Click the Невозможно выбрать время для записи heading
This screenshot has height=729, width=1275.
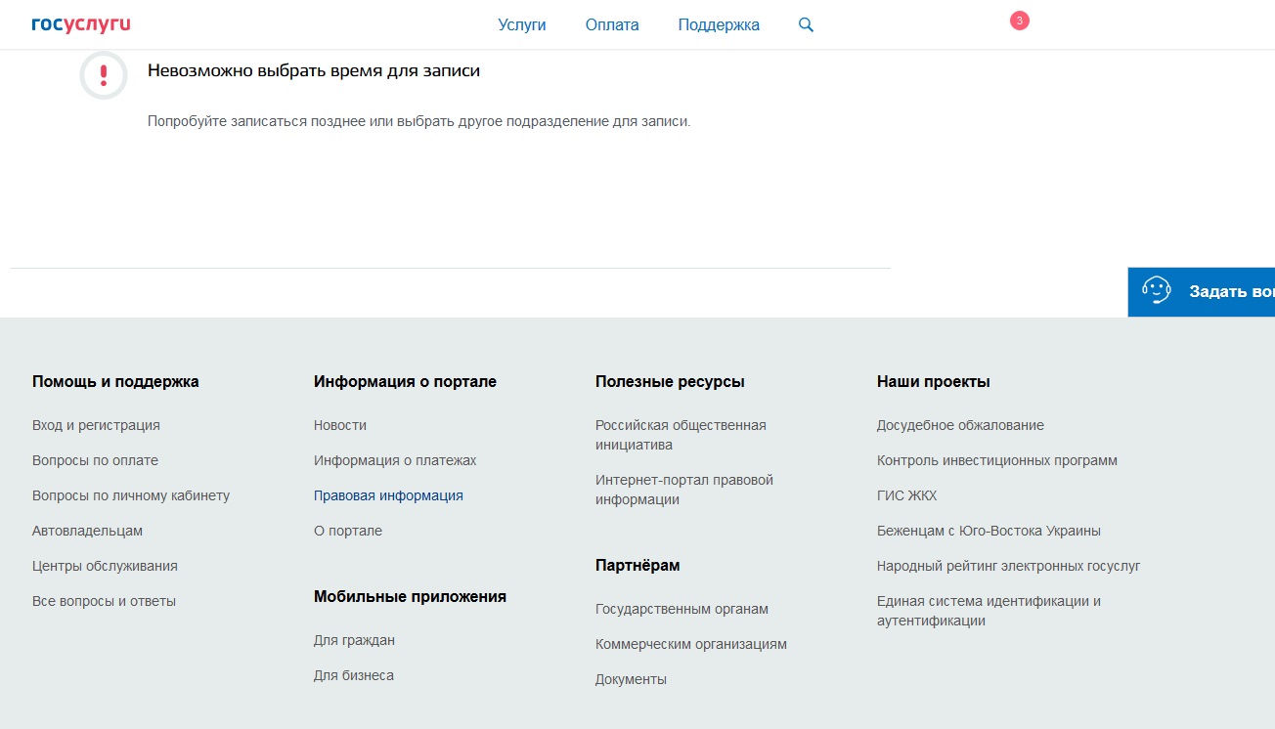314,70
